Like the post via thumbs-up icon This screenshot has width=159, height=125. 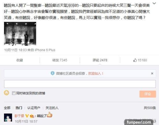[x=135, y=60]
